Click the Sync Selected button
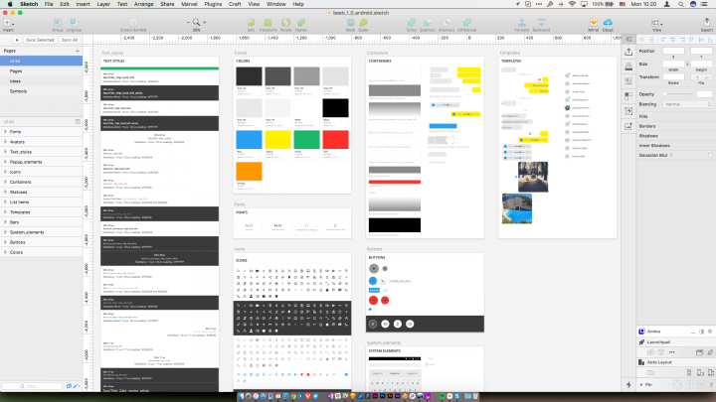The height and width of the screenshot is (402, 716). pyautogui.click(x=40, y=40)
